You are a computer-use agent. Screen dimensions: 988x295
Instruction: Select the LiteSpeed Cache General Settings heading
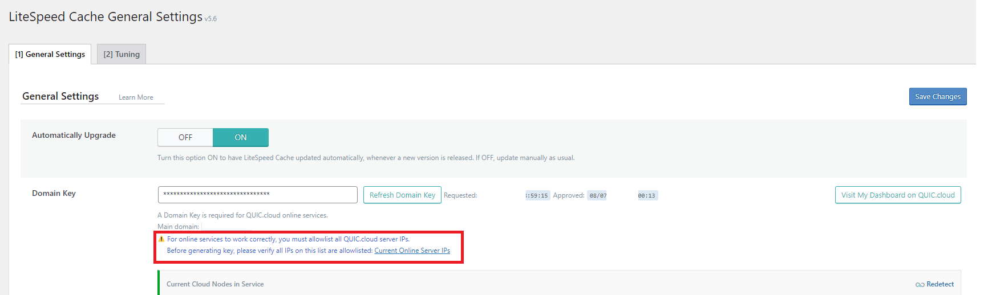[x=106, y=17]
